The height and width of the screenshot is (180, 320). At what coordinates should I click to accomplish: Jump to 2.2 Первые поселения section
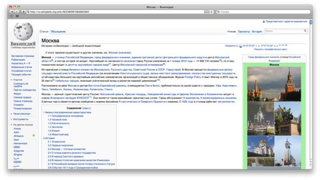[x=60, y=145]
